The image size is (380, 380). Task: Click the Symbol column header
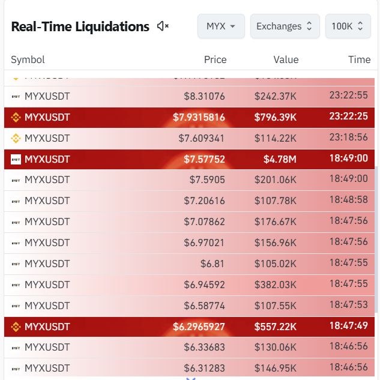[28, 59]
